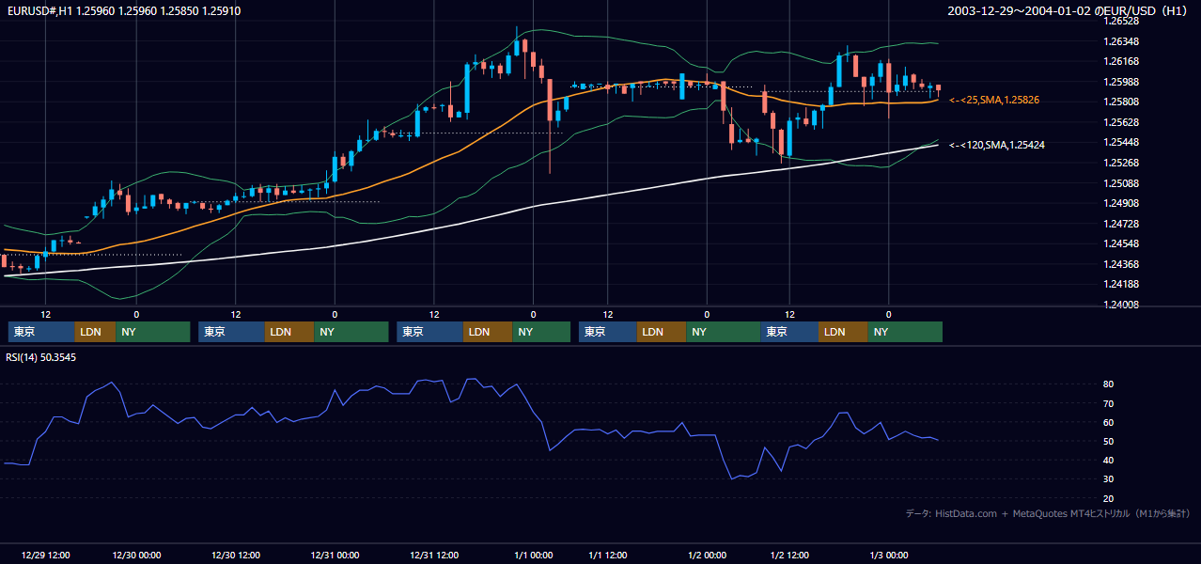The width and height of the screenshot is (1201, 564).
Task: Select the 12/30 12:00 time label
Action: point(236,555)
